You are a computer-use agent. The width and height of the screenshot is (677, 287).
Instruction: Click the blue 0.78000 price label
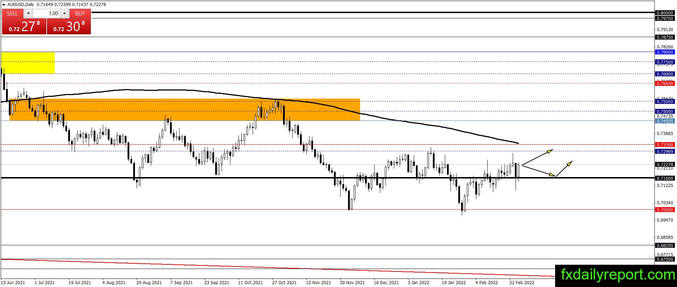665,52
